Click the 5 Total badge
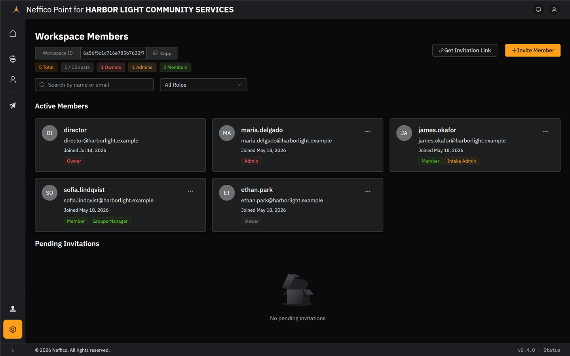 click(46, 67)
